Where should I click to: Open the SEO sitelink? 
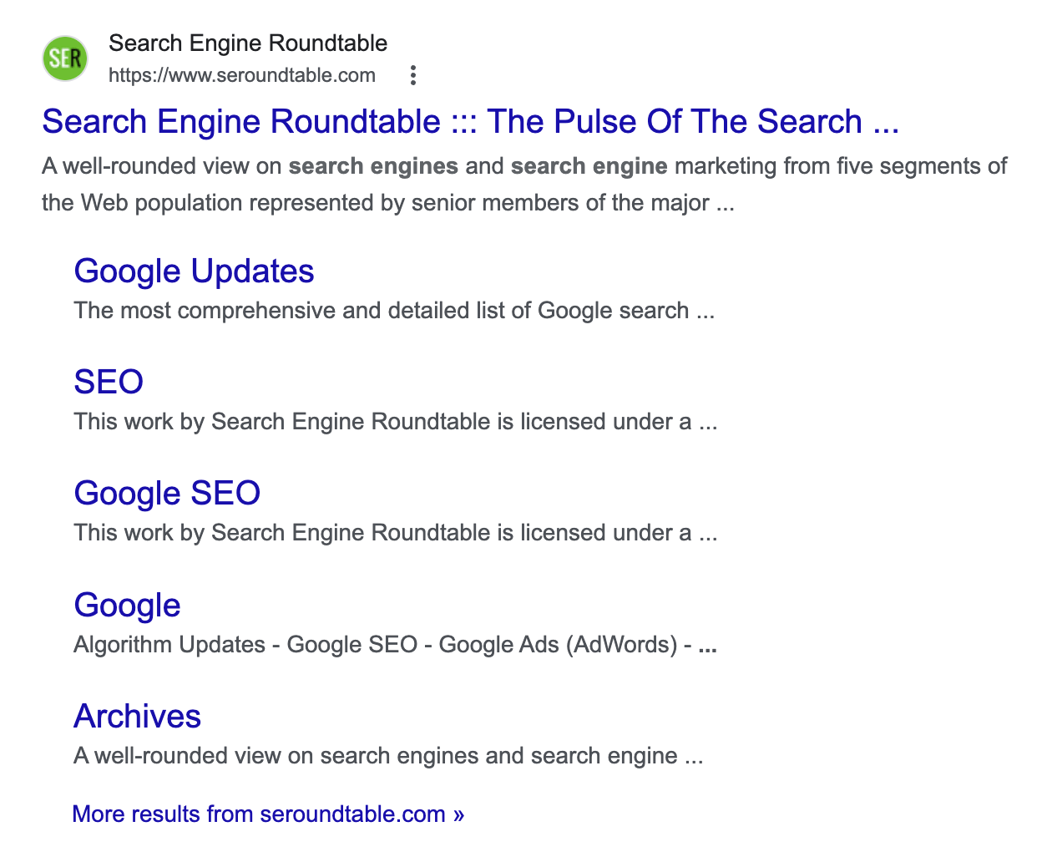pyautogui.click(x=109, y=383)
